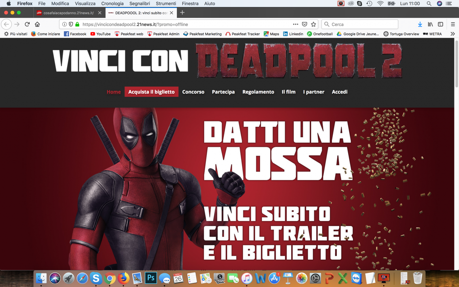Open Finder in the Dock
Viewport: 459px width, 287px height.
point(41,278)
